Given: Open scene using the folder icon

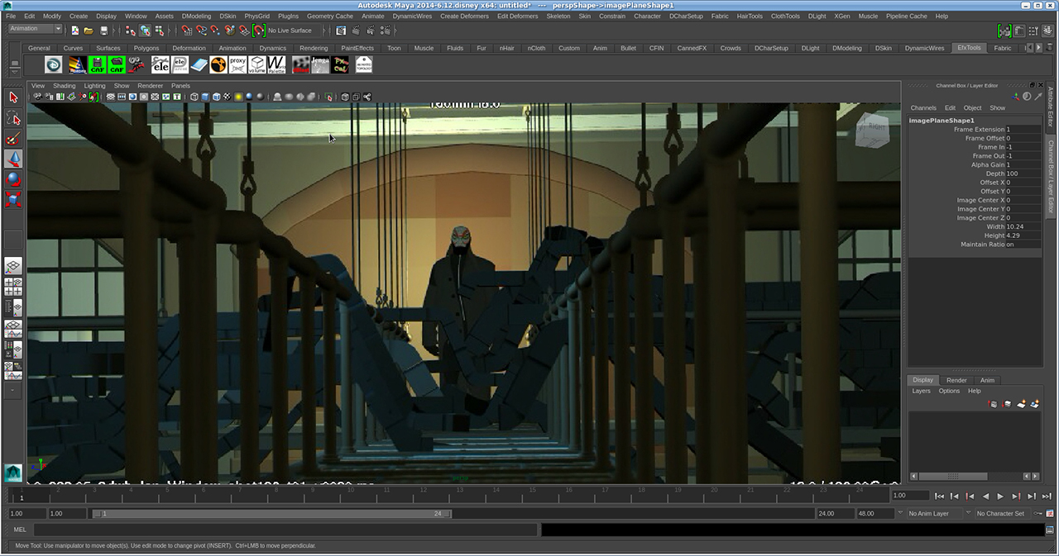Looking at the screenshot, I should 89,31.
